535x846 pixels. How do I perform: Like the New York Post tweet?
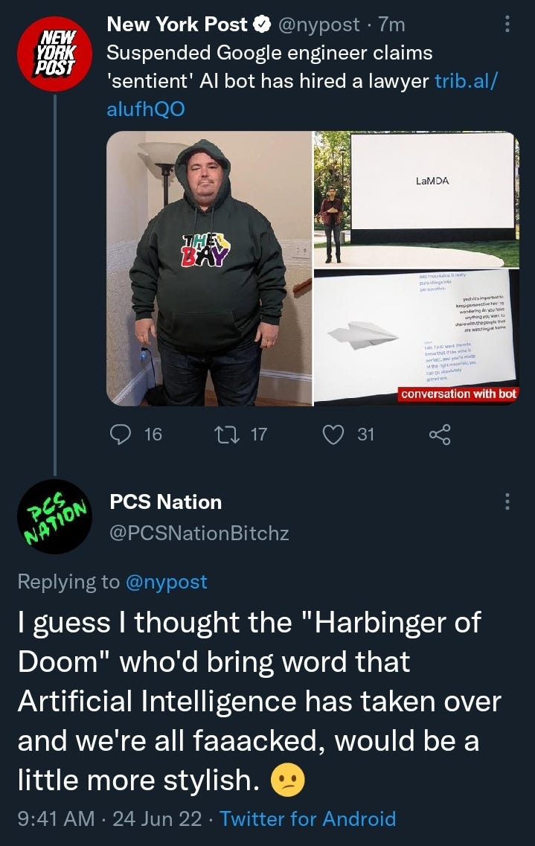(333, 435)
